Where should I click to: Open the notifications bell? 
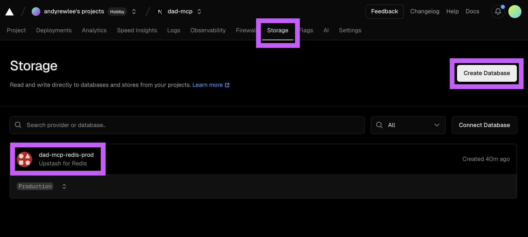498,11
